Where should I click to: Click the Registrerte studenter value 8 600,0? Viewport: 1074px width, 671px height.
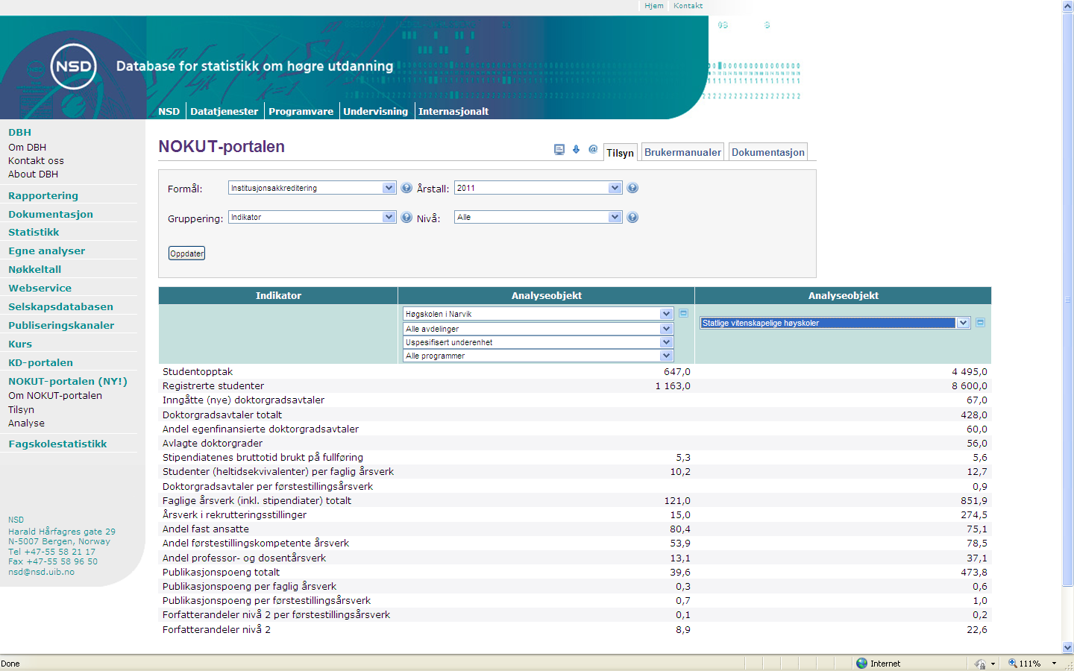pyautogui.click(x=969, y=386)
